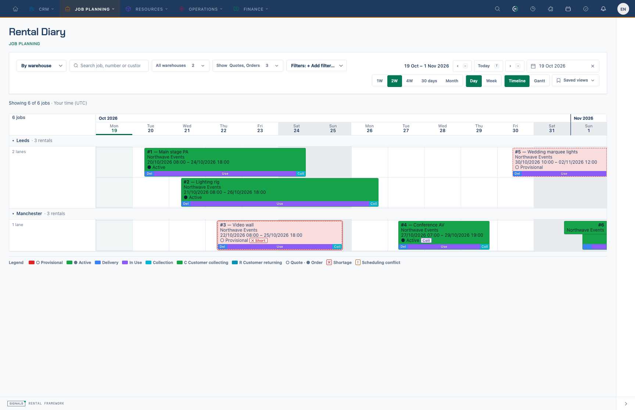Screen dimensions: 635x410
Task: Open job #2 Lighting rig
Action: pyautogui.click(x=280, y=192)
